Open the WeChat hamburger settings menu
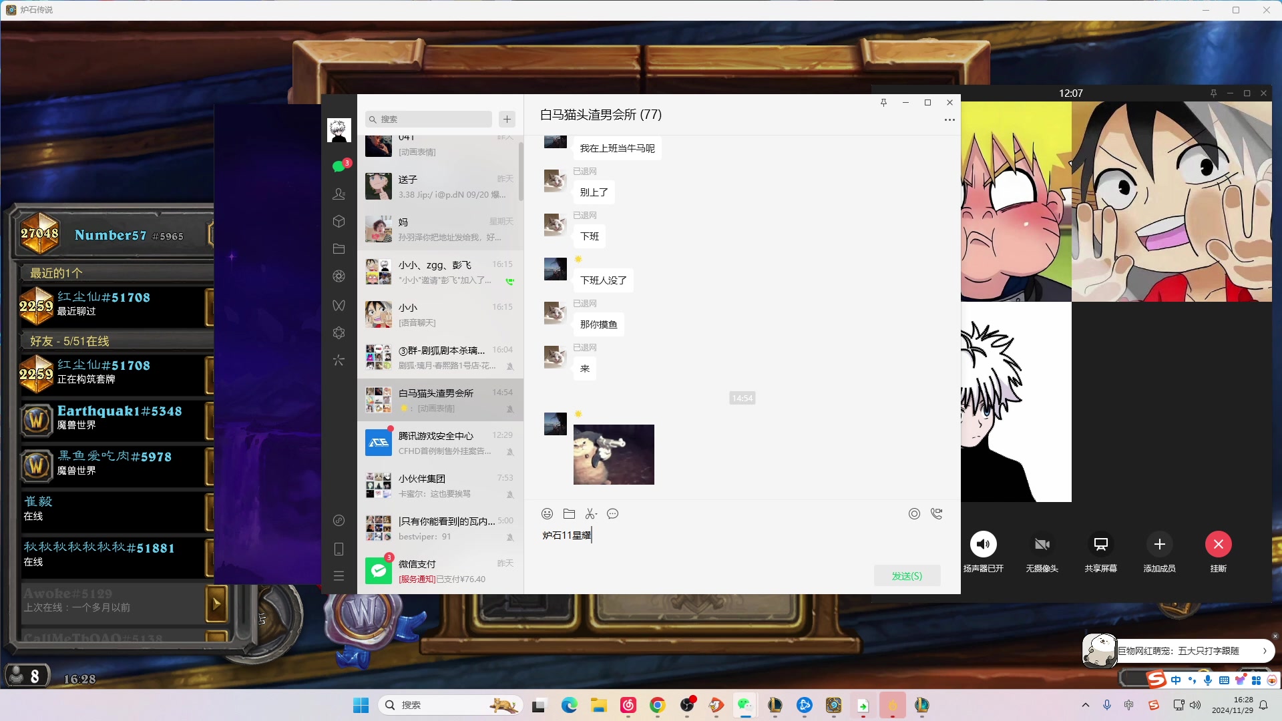Image resolution: width=1282 pixels, height=721 pixels. coord(339,575)
